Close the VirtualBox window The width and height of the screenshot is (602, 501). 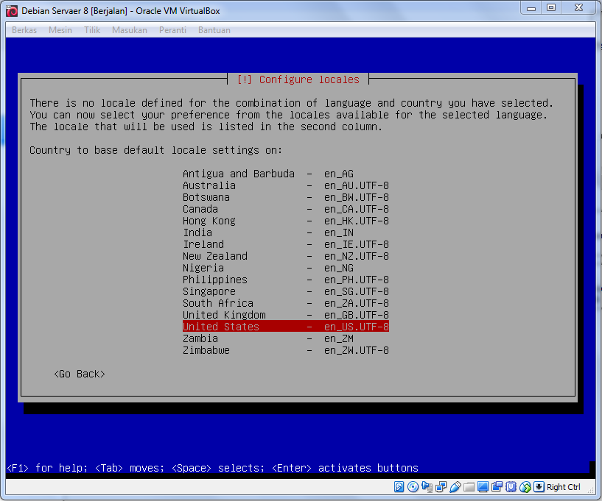[579, 7]
